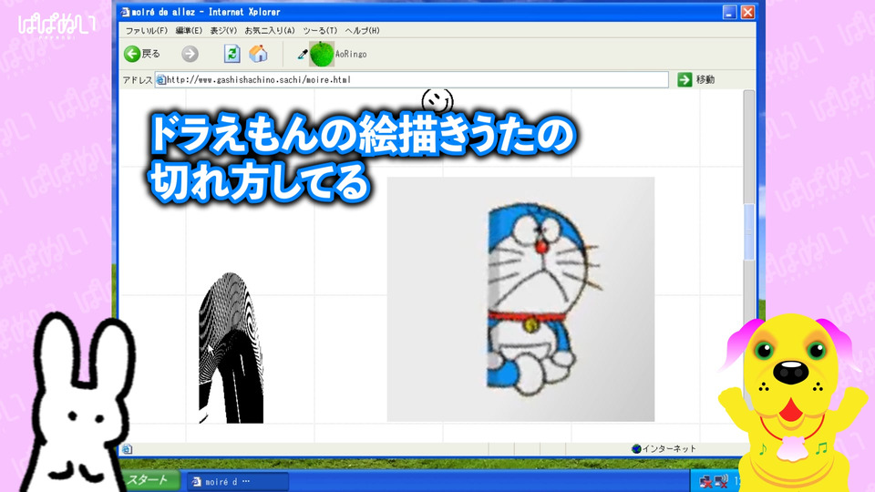Click the green Back arrow button
Screen dimensions: 875x492
tap(132, 54)
